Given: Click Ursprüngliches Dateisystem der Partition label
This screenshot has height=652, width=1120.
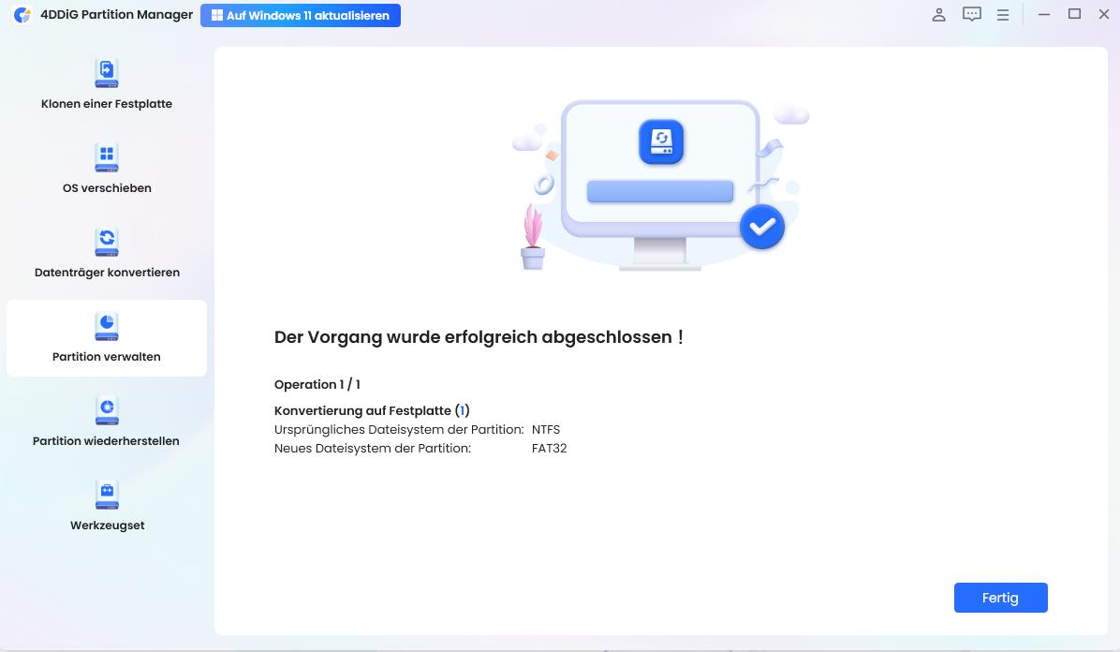Looking at the screenshot, I should pyautogui.click(x=399, y=430).
